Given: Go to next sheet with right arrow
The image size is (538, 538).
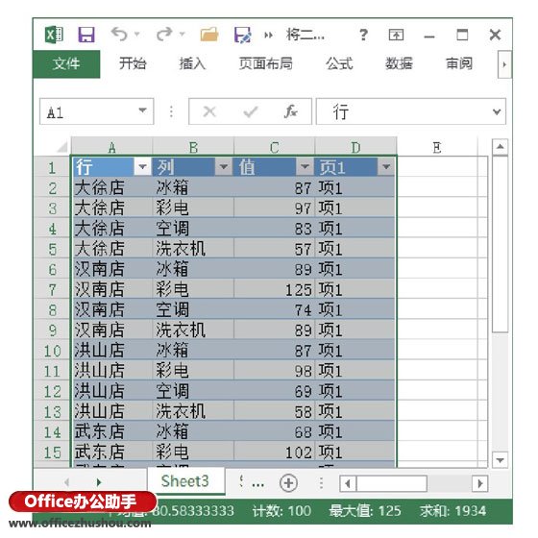Looking at the screenshot, I should click(99, 482).
